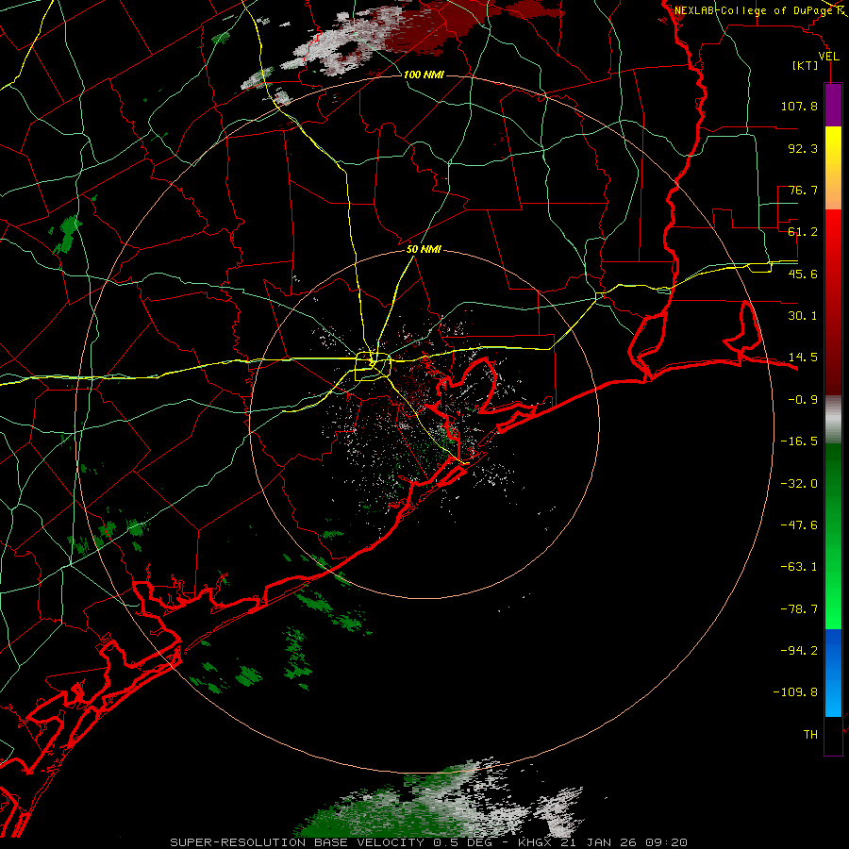The height and width of the screenshot is (849, 849).
Task: Click the "[KT]" units label
Action: [806, 65]
